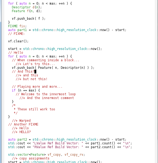This screenshot has height=163, width=158.
Task: Click the '//+ copy assignments' comment
Action: [31, 158]
